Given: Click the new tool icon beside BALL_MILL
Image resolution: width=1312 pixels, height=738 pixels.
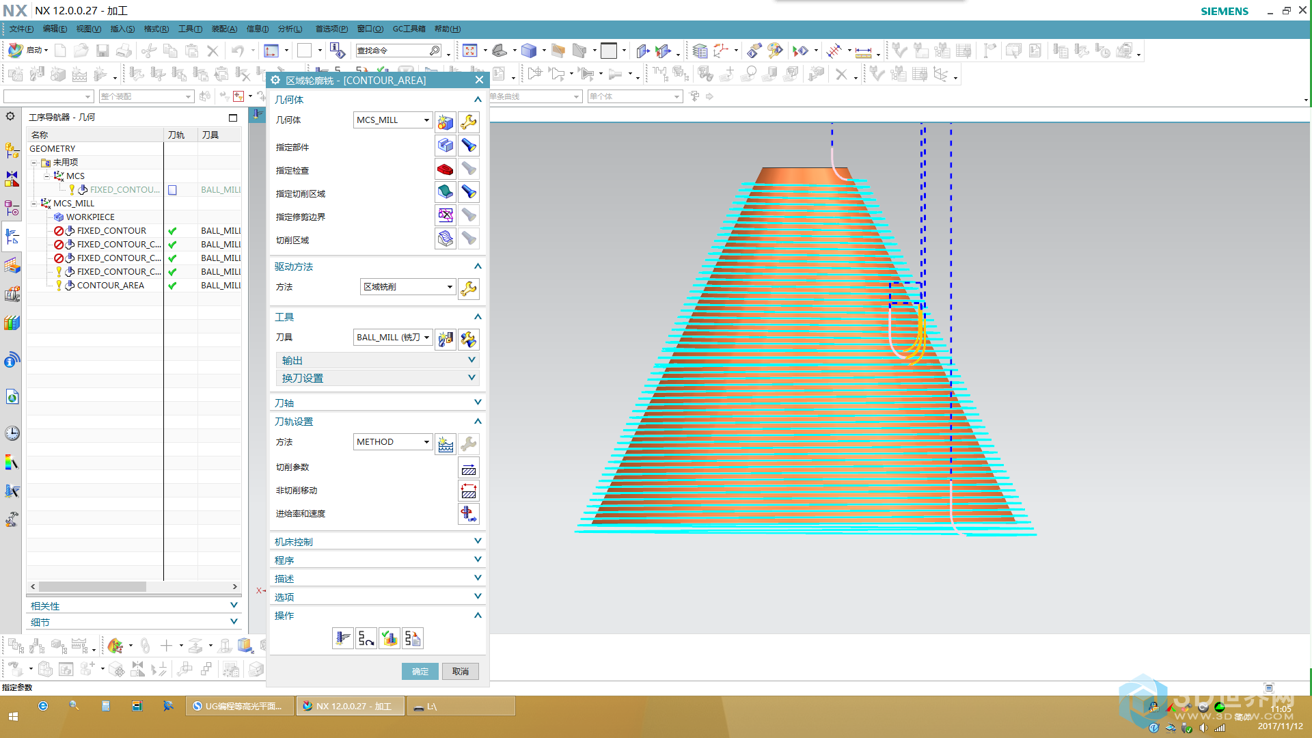Looking at the screenshot, I should (x=446, y=339).
